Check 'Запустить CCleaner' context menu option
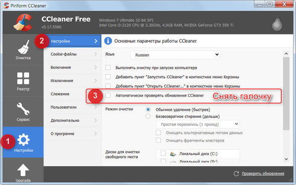The height and width of the screenshot is (185, 296). click(x=108, y=77)
